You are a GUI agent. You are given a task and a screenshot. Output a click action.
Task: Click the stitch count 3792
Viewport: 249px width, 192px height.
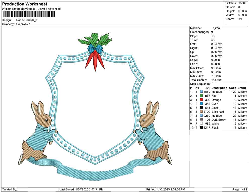point(207,112)
